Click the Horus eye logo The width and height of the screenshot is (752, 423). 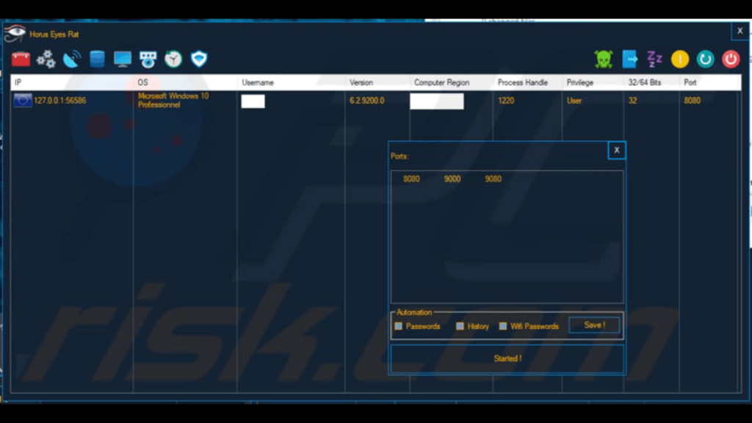coord(15,34)
